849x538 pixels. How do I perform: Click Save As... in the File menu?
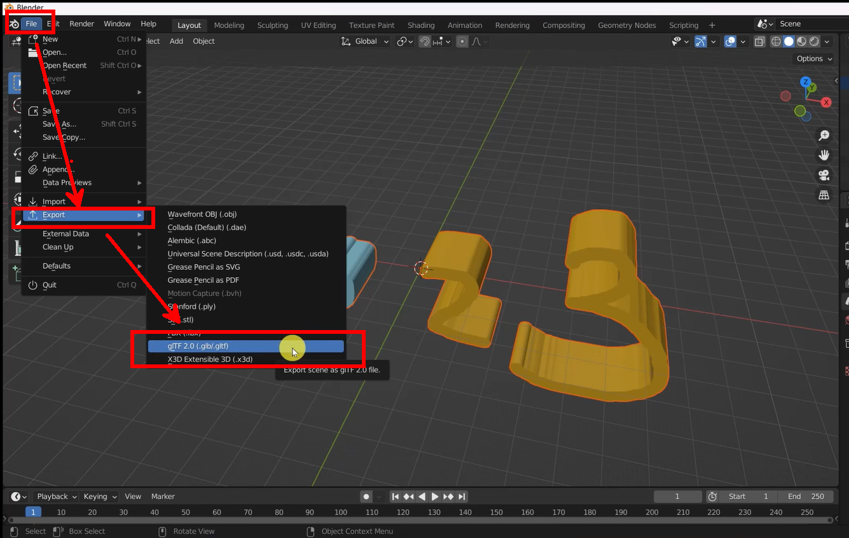[x=59, y=124]
